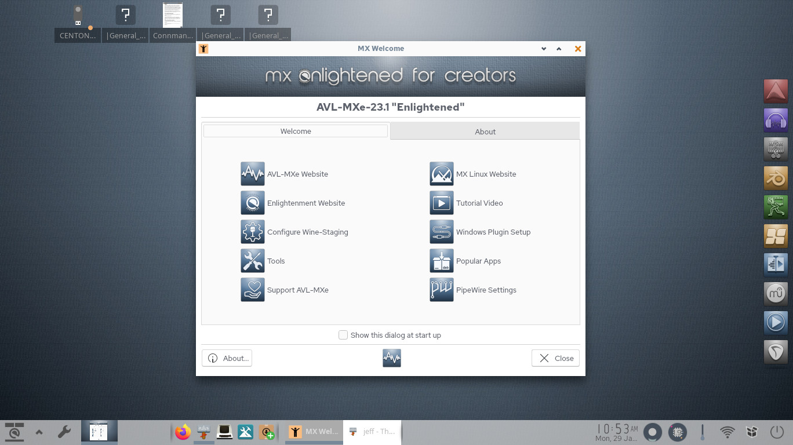Viewport: 793px width, 445px height.
Task: Open the CPU monitor tray gadget
Action: (678, 432)
